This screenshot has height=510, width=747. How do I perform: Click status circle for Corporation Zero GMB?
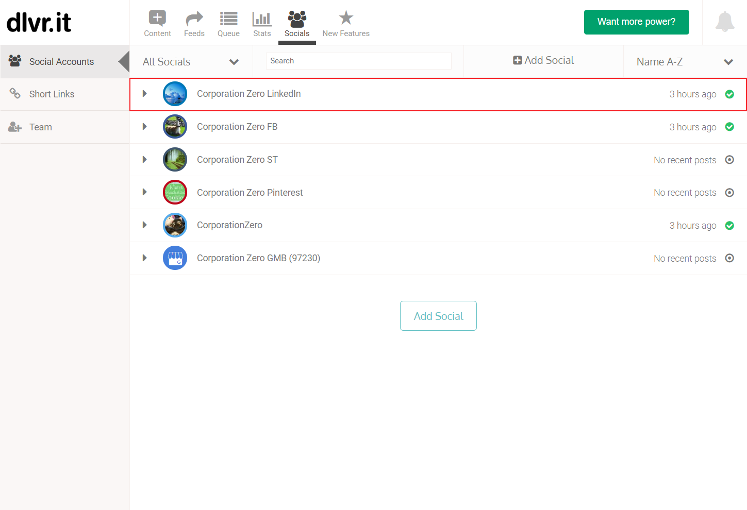[x=729, y=258]
